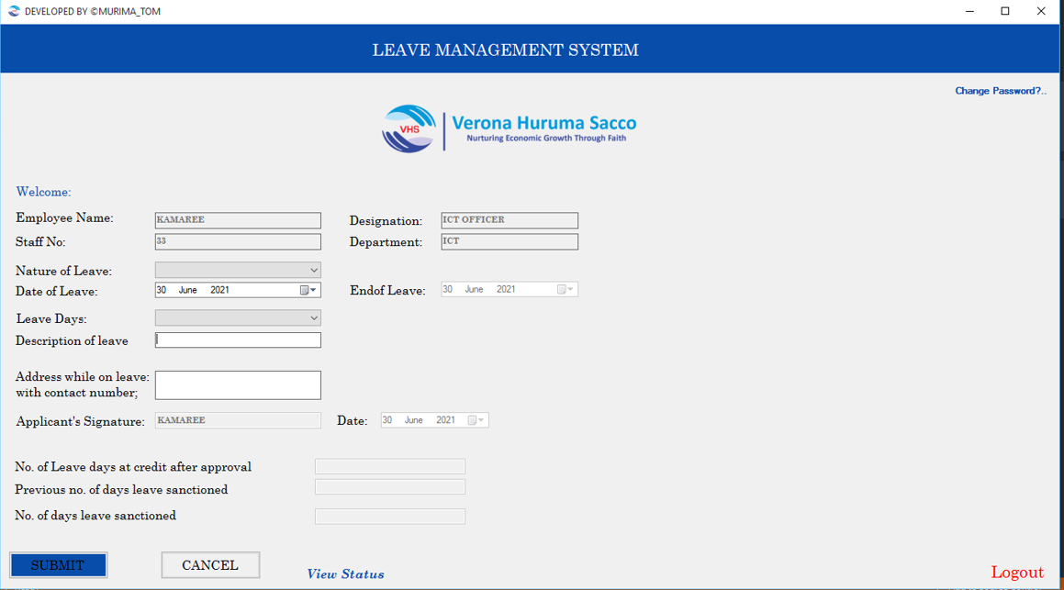The width and height of the screenshot is (1064, 590).
Task: Click the Designation field showing ICT OFFICER
Action: (510, 220)
